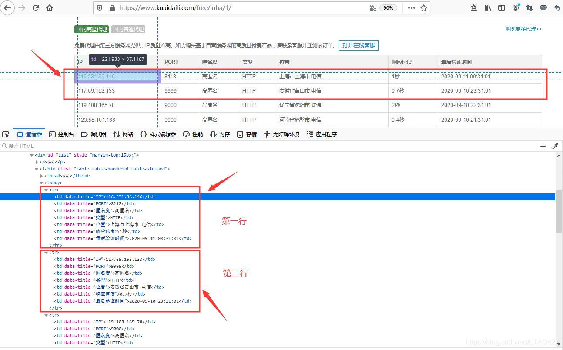
Task: Switch to the 网络 network tab
Action: pyautogui.click(x=123, y=134)
